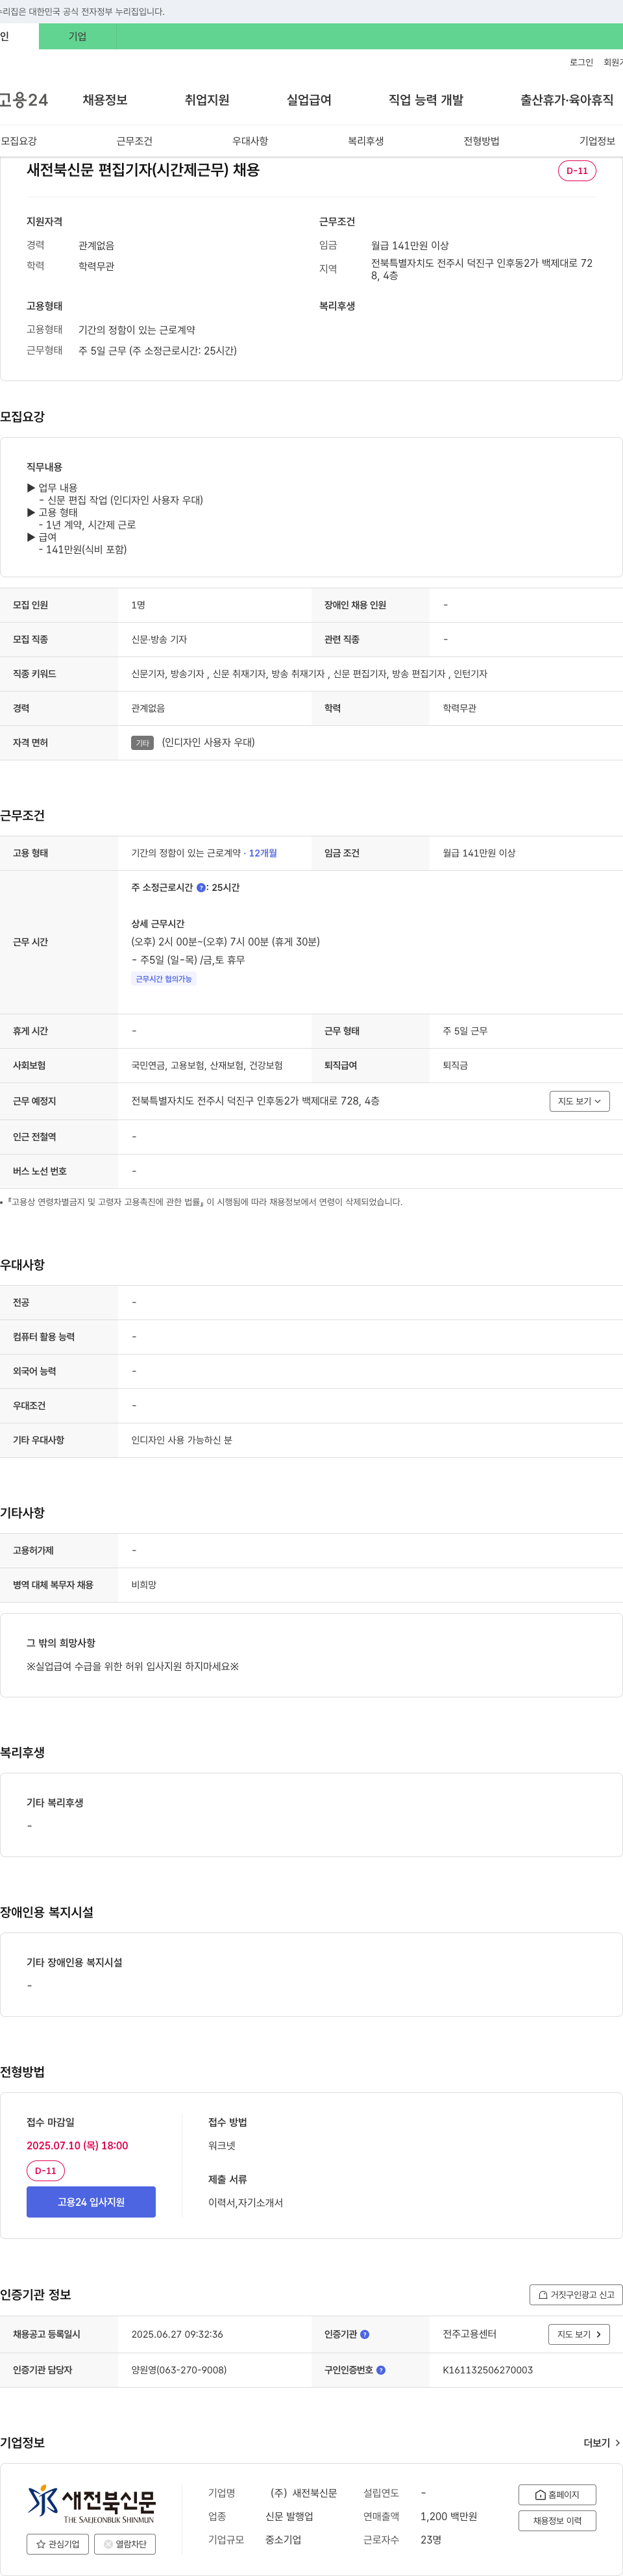Click help icon next to 인증기관 label
Image resolution: width=623 pixels, height=2576 pixels.
tap(364, 2334)
